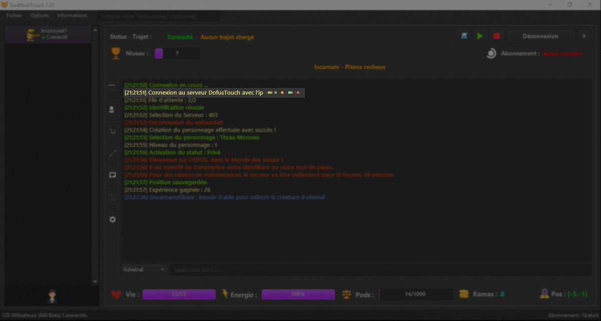Click the Pods weight bar showing 14/1000

416,294
